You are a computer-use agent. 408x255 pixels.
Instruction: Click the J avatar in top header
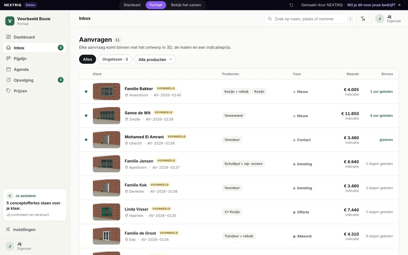tap(380, 19)
